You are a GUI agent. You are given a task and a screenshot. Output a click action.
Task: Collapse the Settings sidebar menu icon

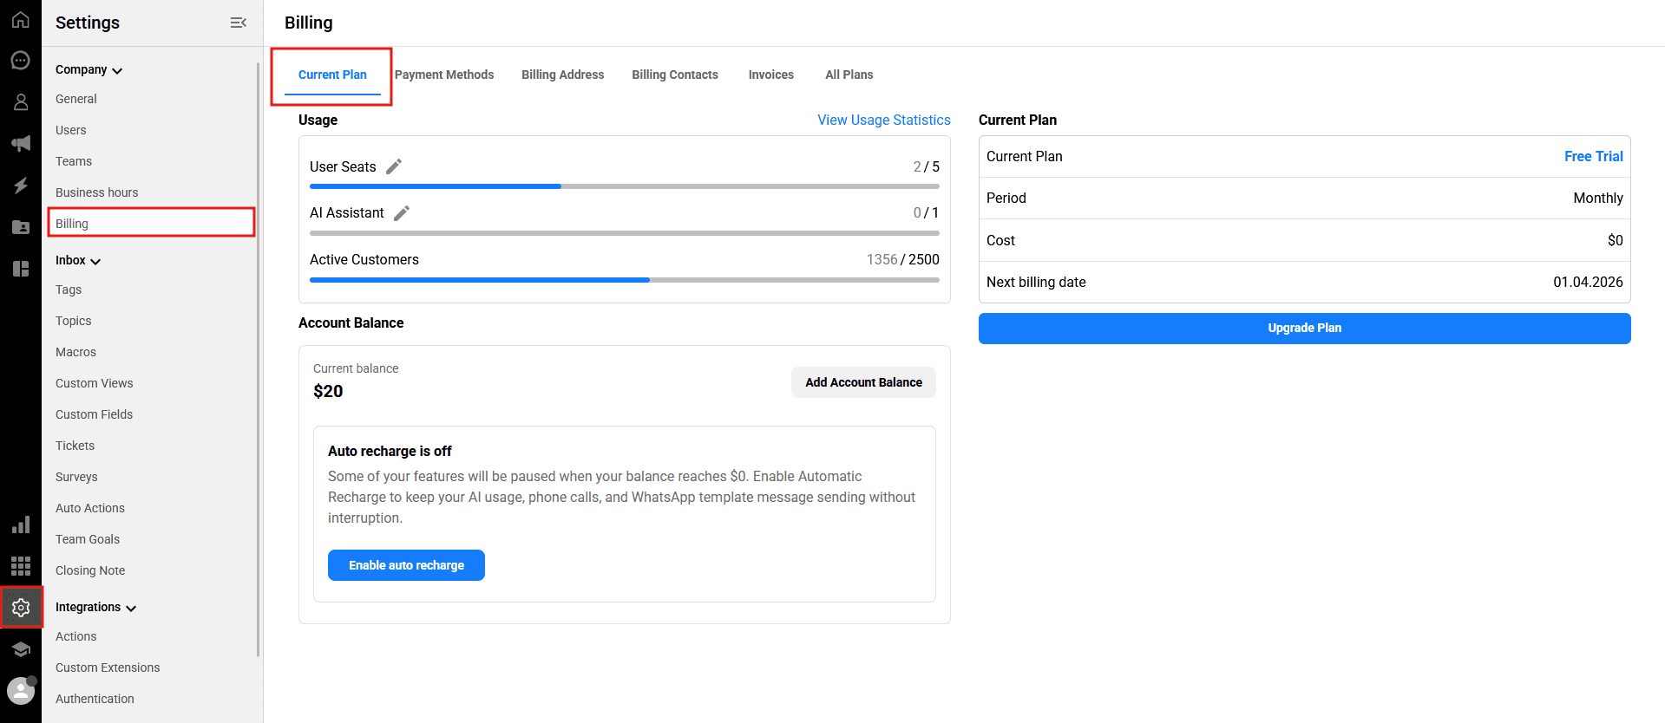click(x=239, y=23)
